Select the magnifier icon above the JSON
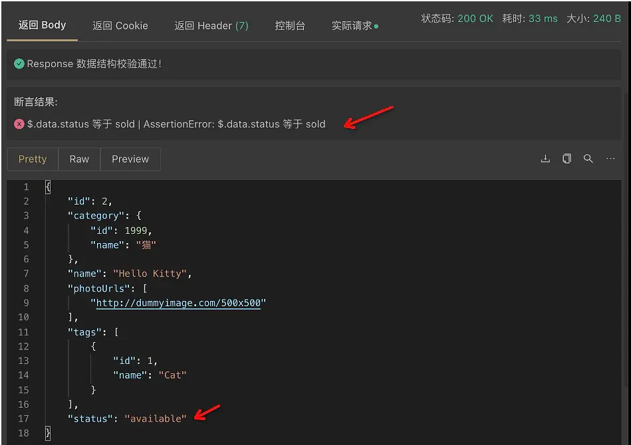Viewport: 631px width, 445px height. (x=588, y=159)
